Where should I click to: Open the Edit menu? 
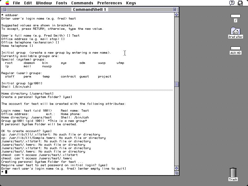tap(28, 3)
